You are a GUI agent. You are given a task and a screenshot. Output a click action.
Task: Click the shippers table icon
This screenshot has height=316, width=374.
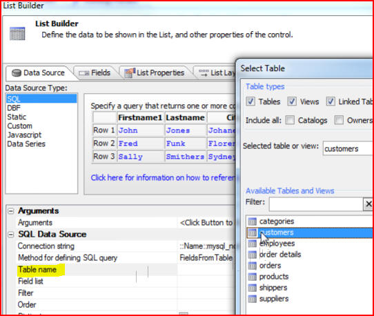click(252, 288)
